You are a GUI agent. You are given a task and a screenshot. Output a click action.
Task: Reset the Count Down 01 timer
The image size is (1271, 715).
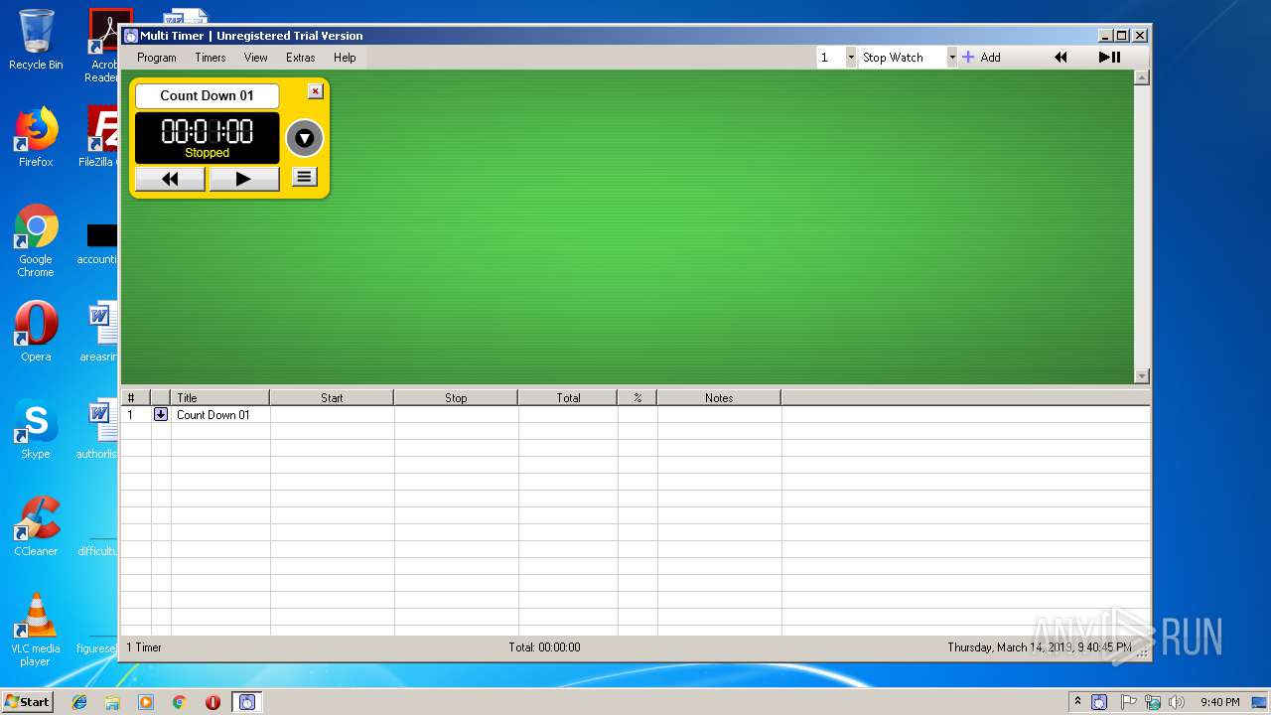pos(170,179)
